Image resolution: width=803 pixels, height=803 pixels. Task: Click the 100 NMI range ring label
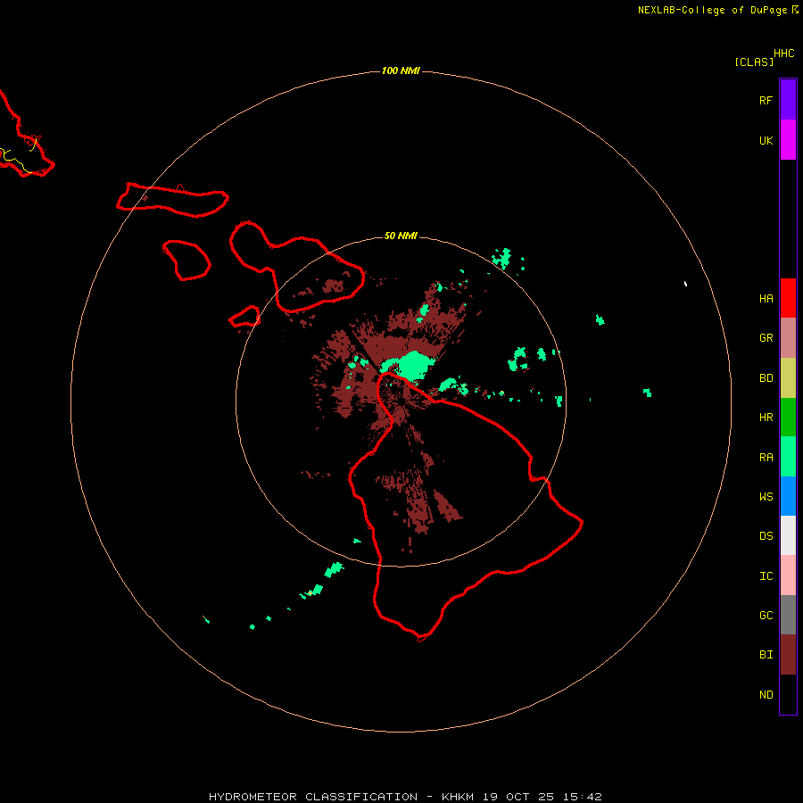pyautogui.click(x=401, y=70)
